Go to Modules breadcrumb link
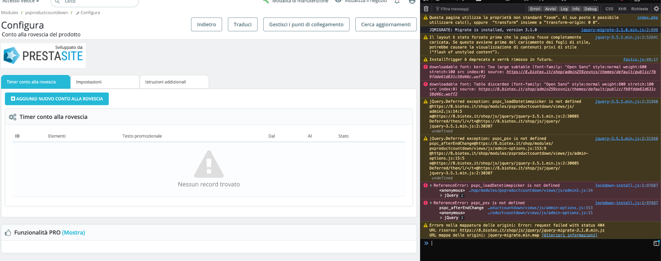The width and height of the screenshot is (661, 261). [10, 13]
